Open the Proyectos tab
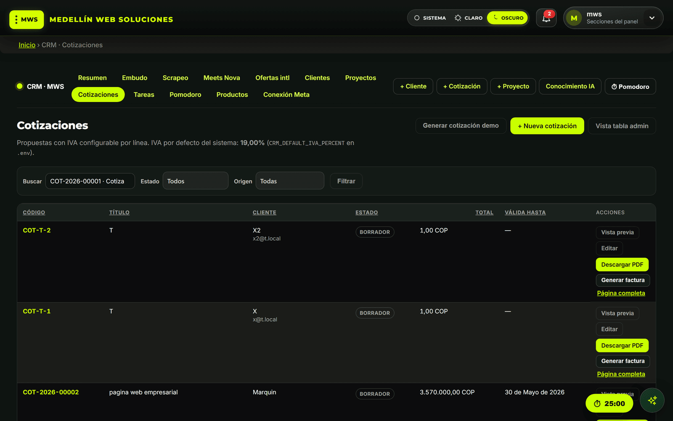 (x=360, y=78)
